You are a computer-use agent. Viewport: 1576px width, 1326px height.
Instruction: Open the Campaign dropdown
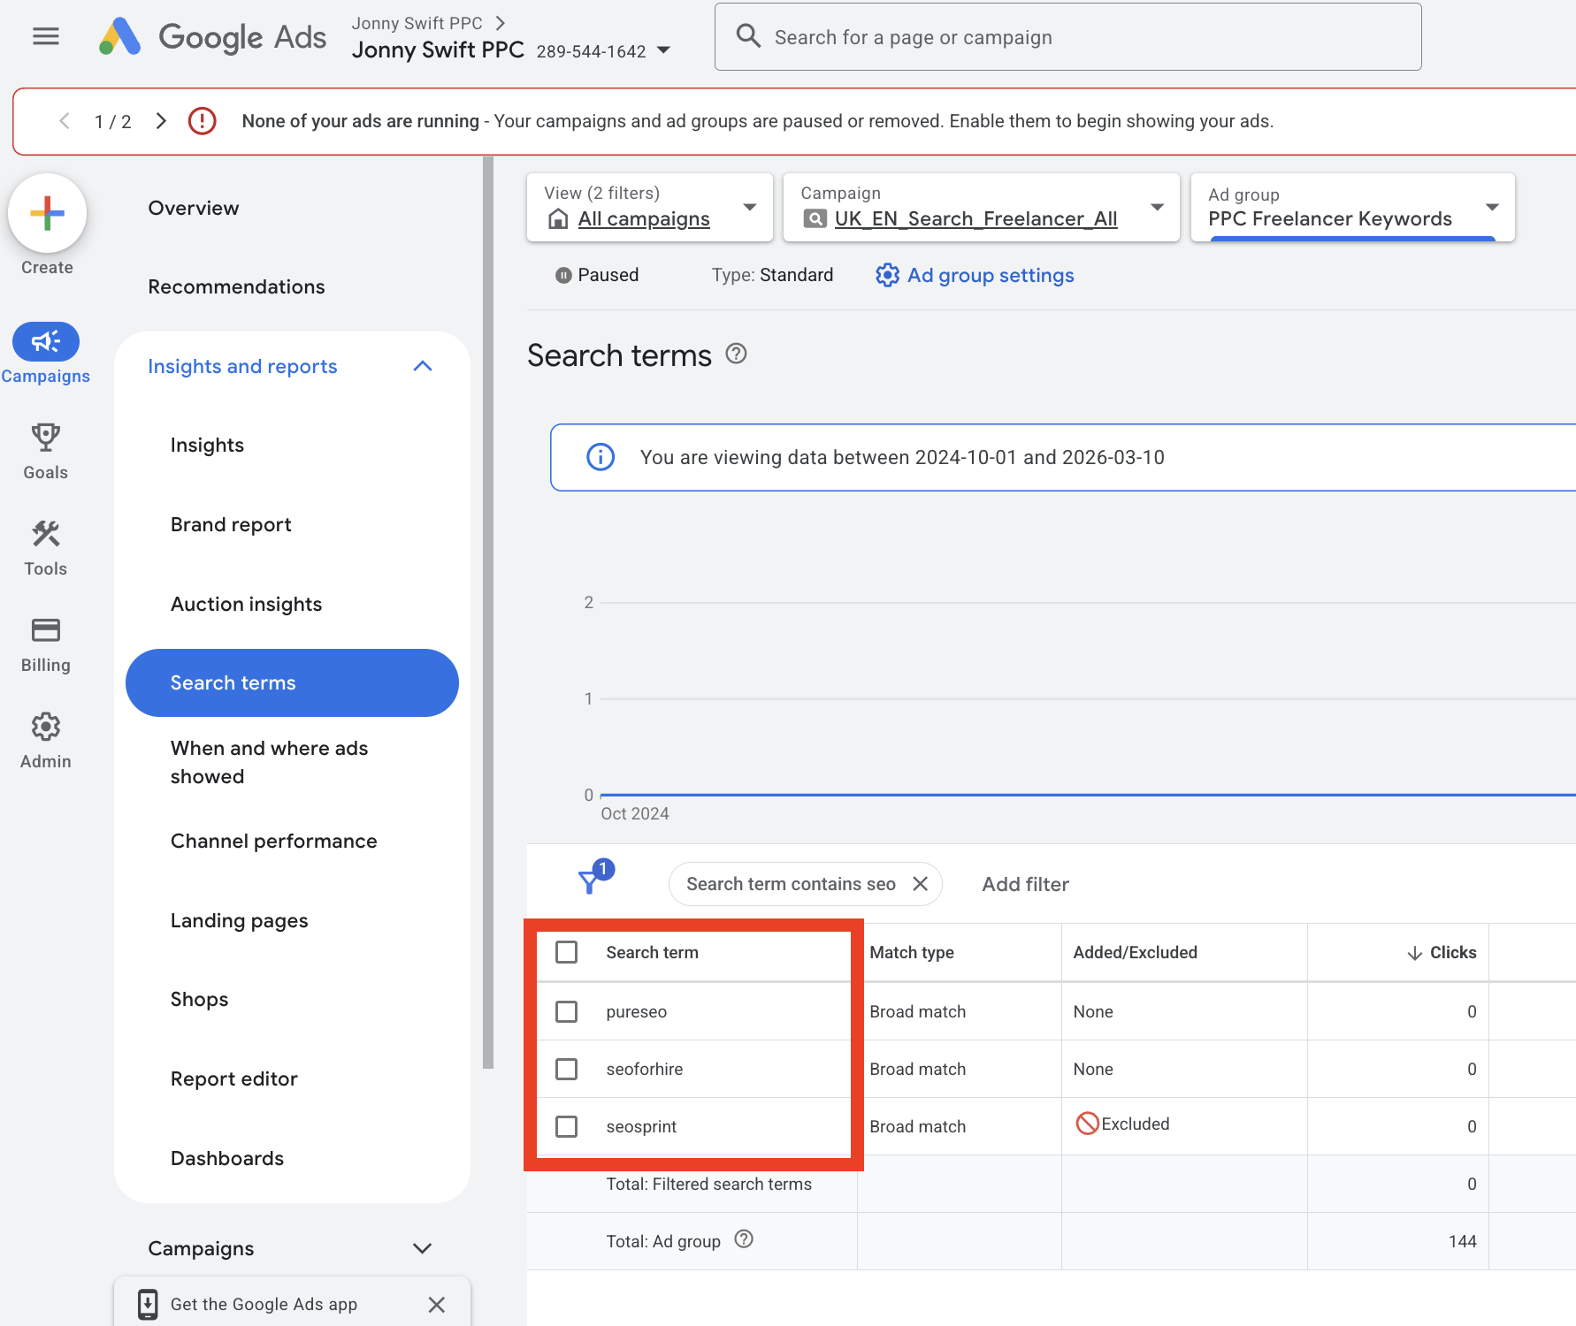point(1157,207)
